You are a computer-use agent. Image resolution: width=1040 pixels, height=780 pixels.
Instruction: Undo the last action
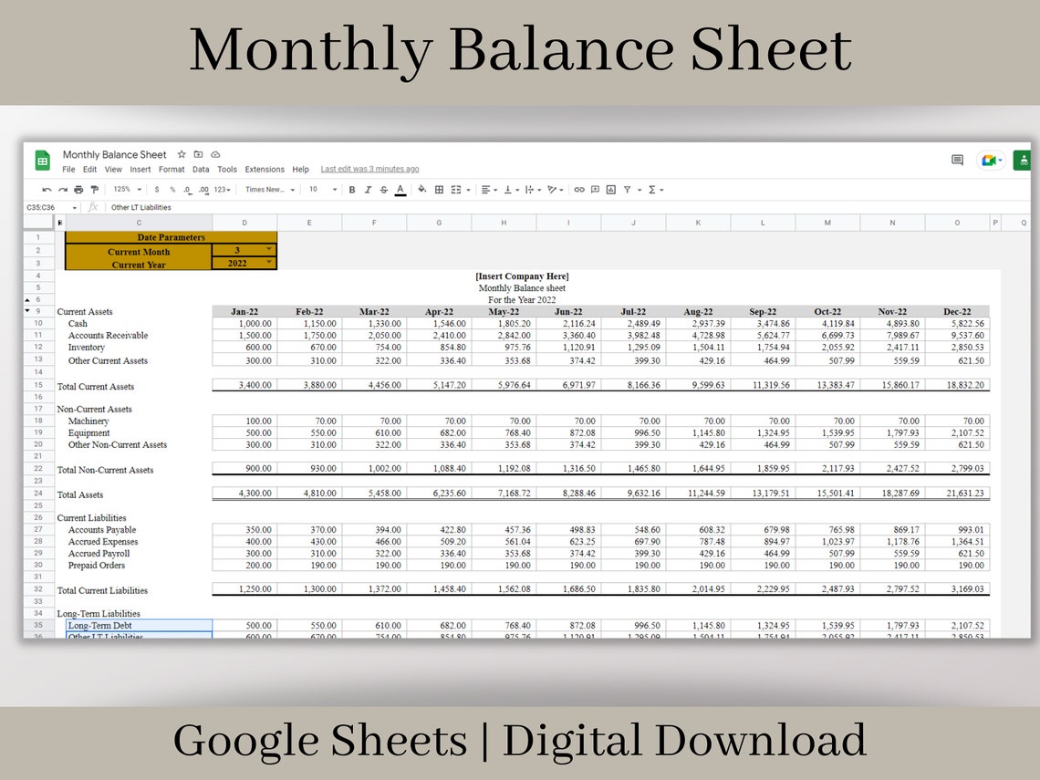click(x=47, y=189)
